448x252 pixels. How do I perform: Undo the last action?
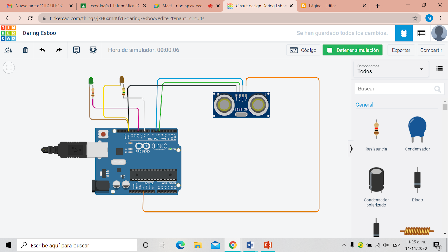pos(42,50)
